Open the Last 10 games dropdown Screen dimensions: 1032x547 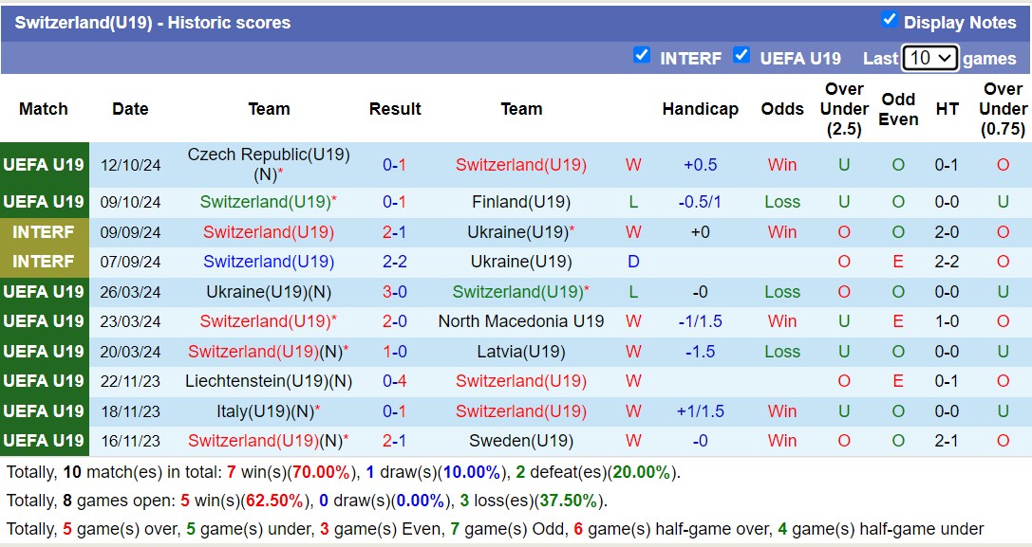929,58
